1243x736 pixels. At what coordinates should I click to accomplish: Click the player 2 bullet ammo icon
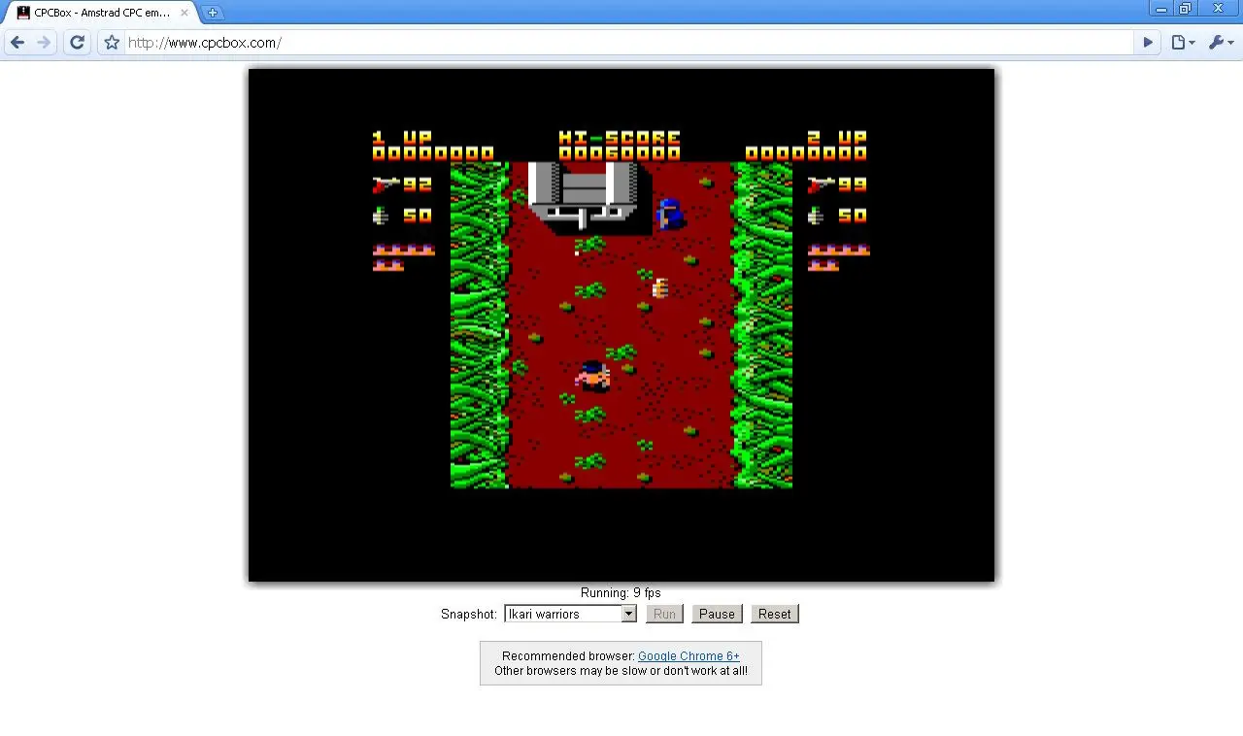tap(822, 184)
